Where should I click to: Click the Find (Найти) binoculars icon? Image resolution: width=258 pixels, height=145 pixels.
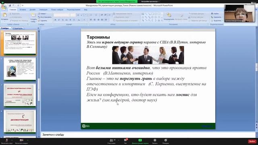(212, 13)
